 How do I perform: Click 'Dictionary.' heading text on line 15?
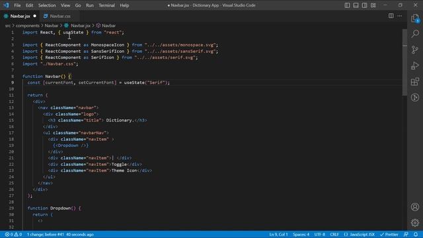click(x=120, y=120)
